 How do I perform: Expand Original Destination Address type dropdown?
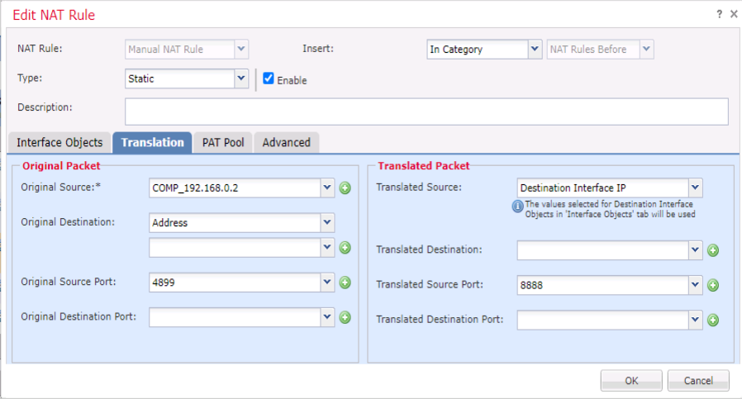(327, 222)
